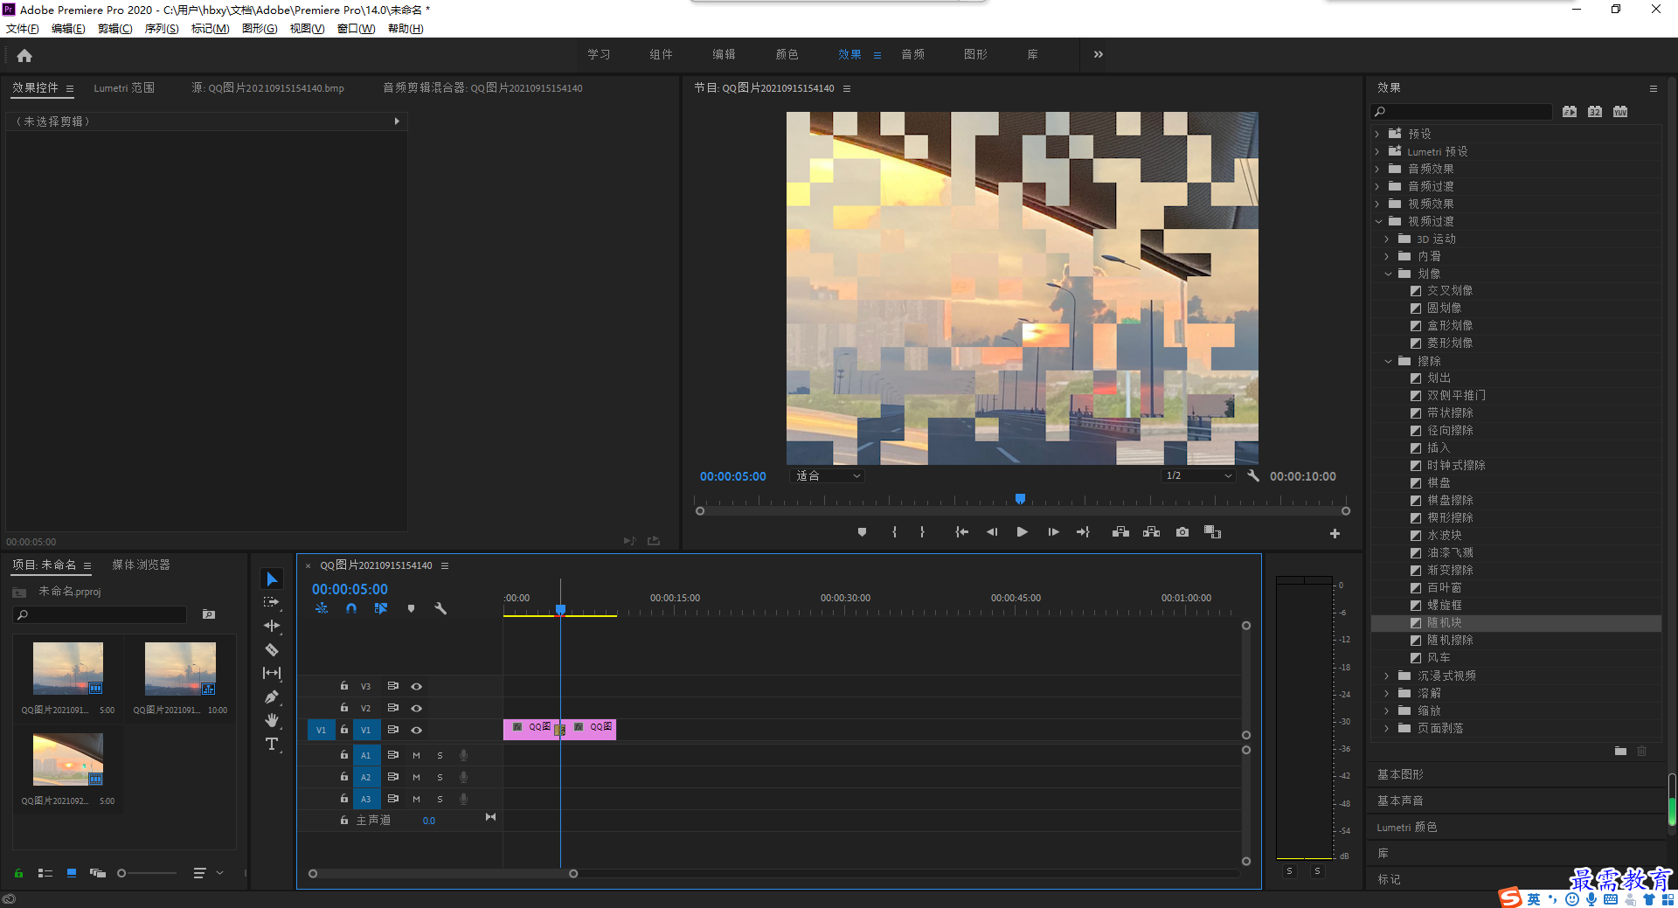1678x908 pixels.
Task: Activate the Slip tool
Action: pyautogui.click(x=272, y=673)
